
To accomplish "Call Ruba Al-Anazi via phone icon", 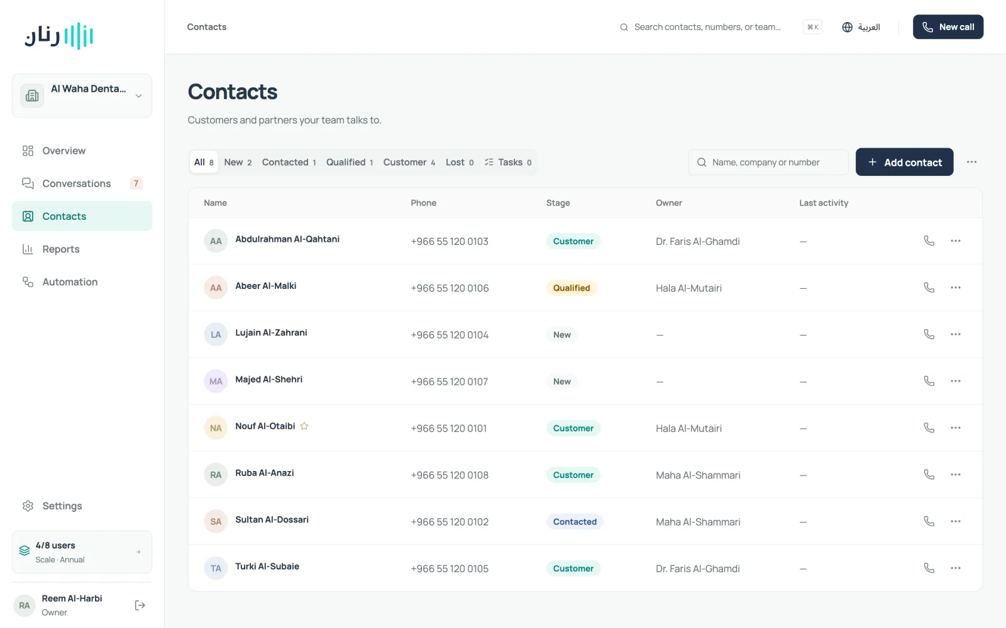I will coord(929,475).
